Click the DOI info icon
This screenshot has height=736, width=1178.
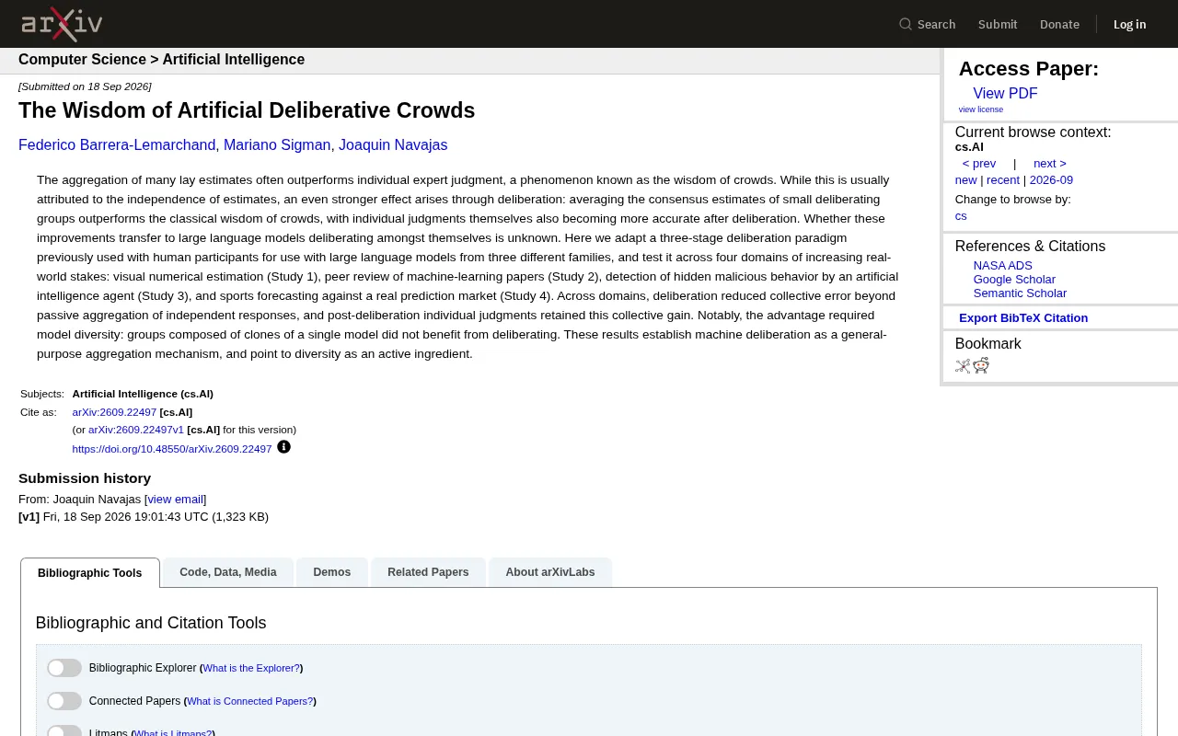pyautogui.click(x=283, y=447)
